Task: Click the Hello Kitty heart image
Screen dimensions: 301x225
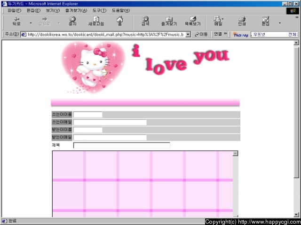Action: [x=93, y=67]
